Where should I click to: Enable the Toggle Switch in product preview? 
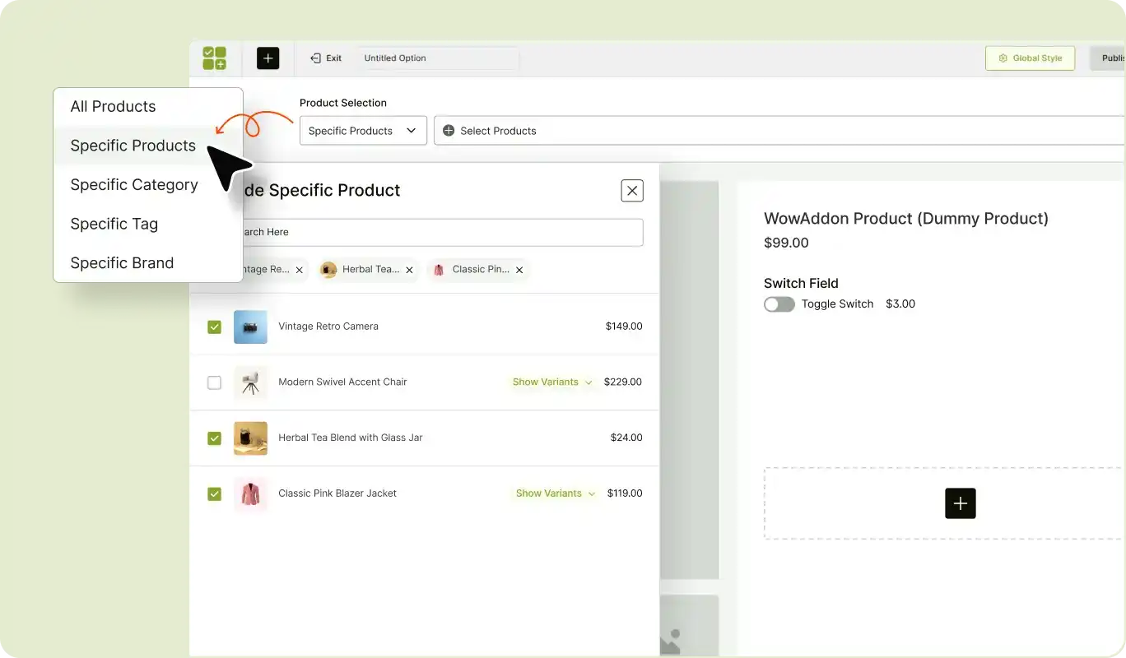tap(779, 304)
